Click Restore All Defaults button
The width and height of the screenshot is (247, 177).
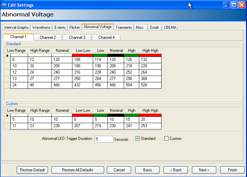click(x=78, y=170)
